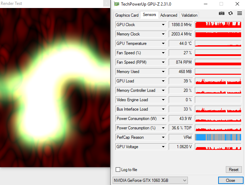Click the refresh arrows icon in GPU-Z

[230, 14]
